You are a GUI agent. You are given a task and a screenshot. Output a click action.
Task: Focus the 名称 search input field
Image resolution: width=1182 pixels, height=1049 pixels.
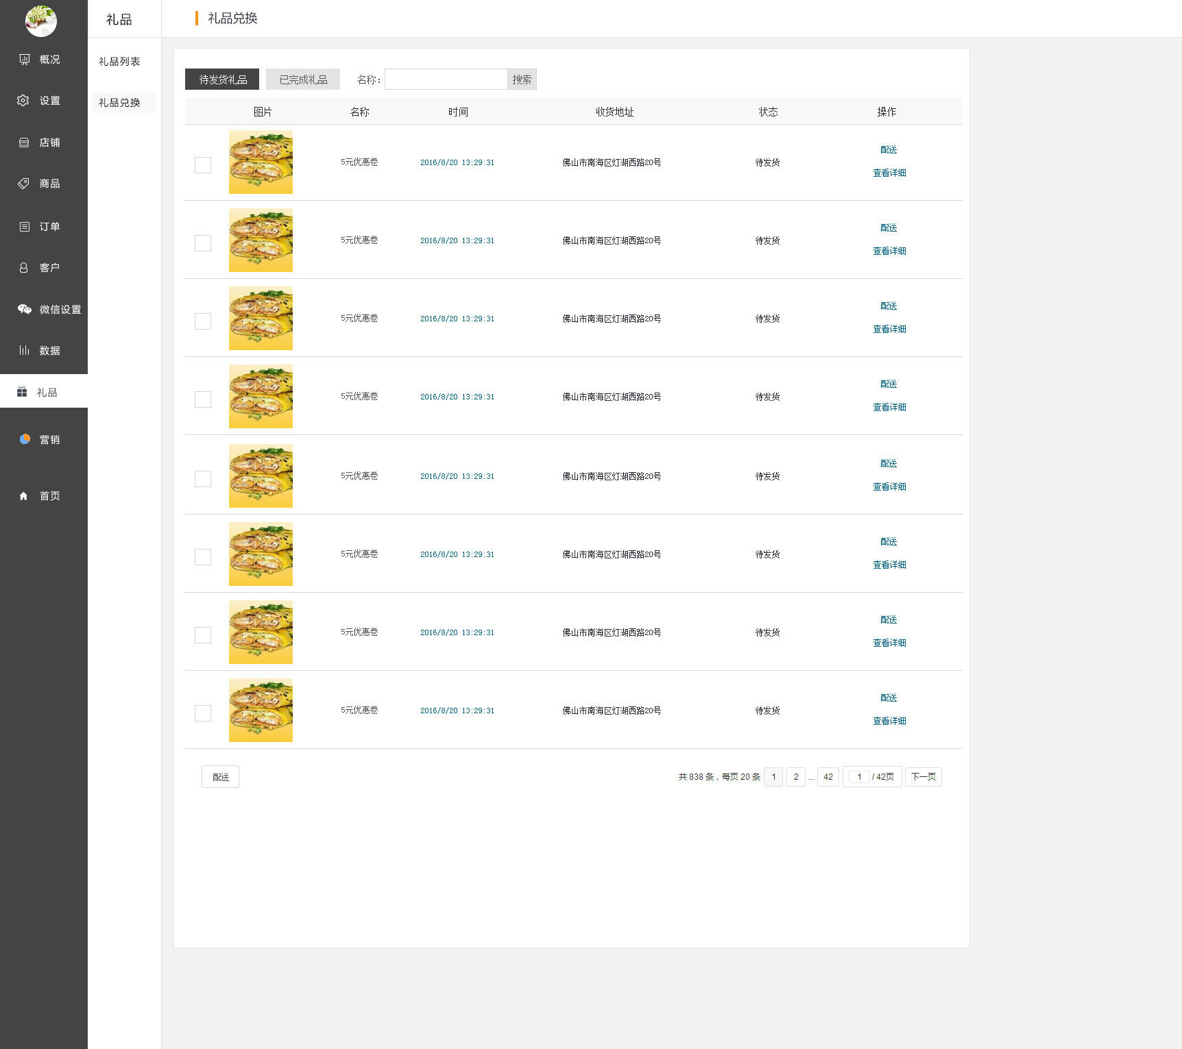point(446,79)
